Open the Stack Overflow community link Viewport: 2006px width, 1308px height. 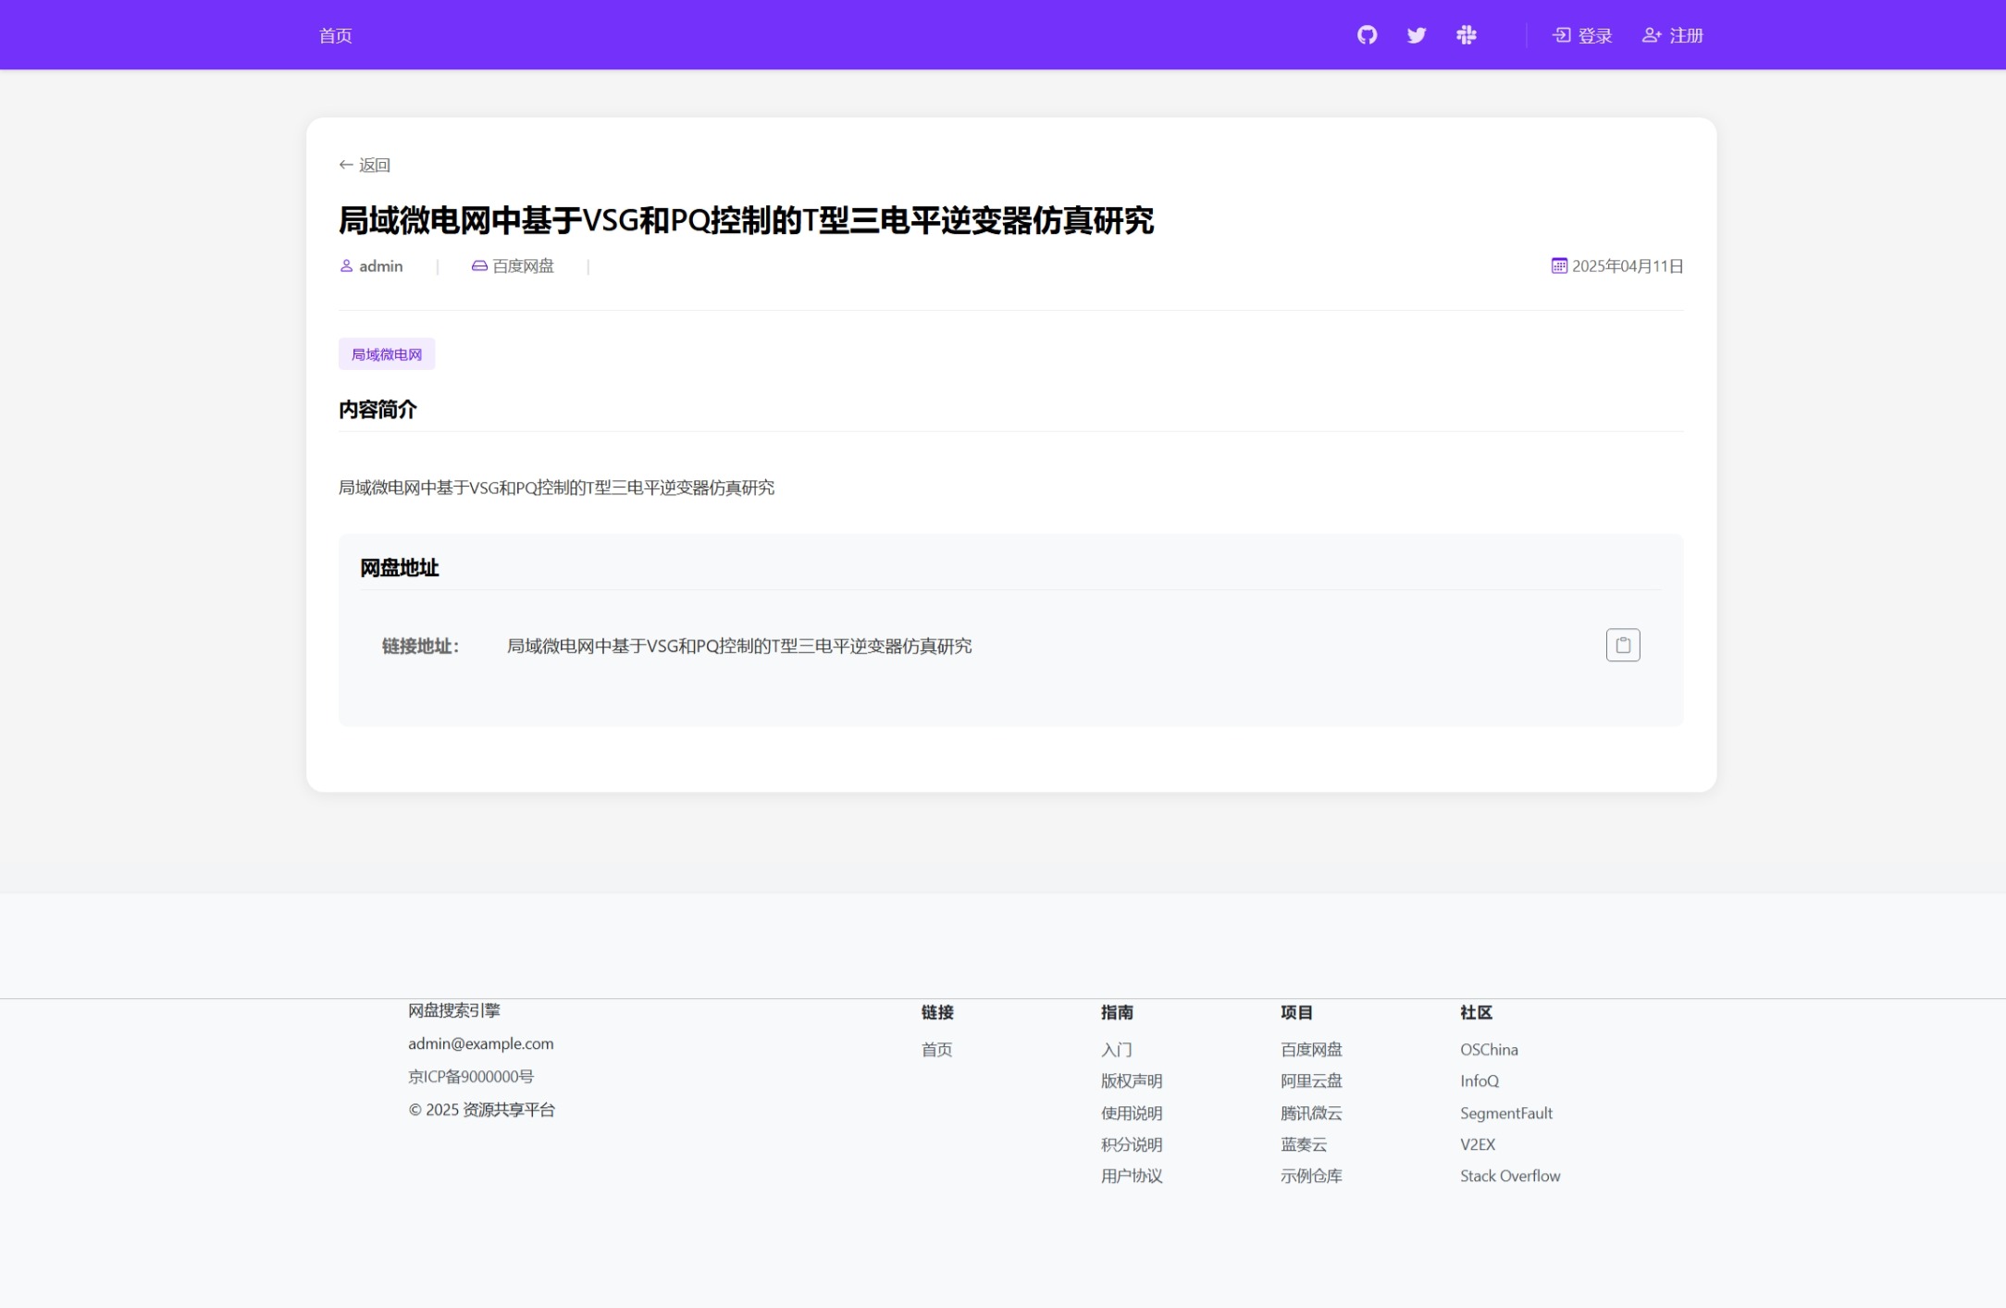(x=1510, y=1176)
